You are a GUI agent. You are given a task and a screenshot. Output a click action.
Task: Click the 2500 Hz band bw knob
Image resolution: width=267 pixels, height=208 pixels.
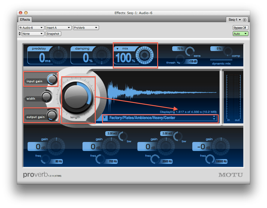178,136
